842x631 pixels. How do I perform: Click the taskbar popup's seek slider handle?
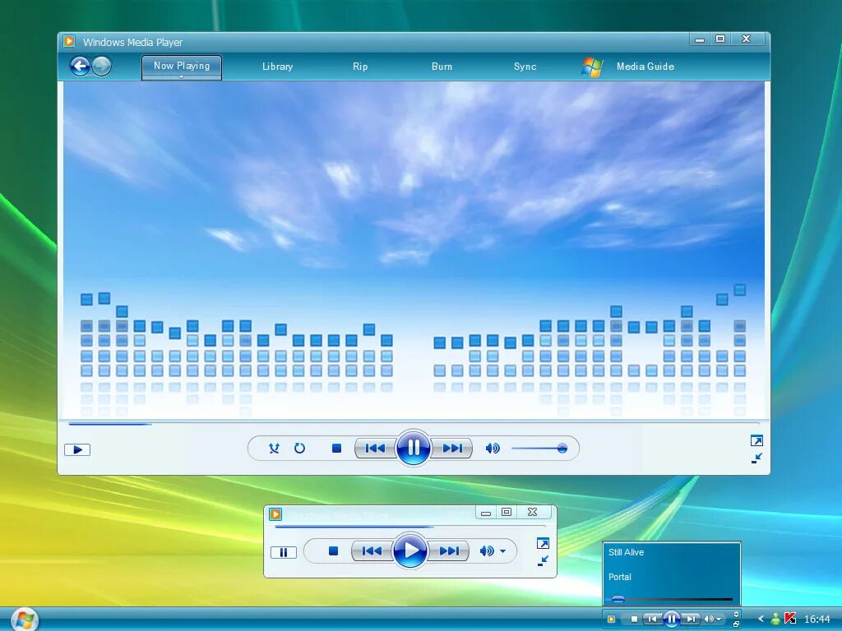click(618, 599)
